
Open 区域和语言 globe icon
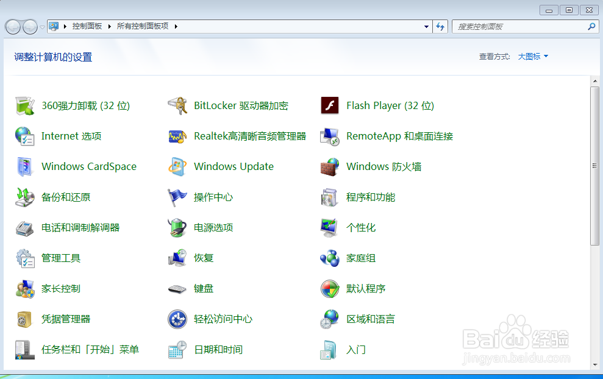pyautogui.click(x=330, y=319)
